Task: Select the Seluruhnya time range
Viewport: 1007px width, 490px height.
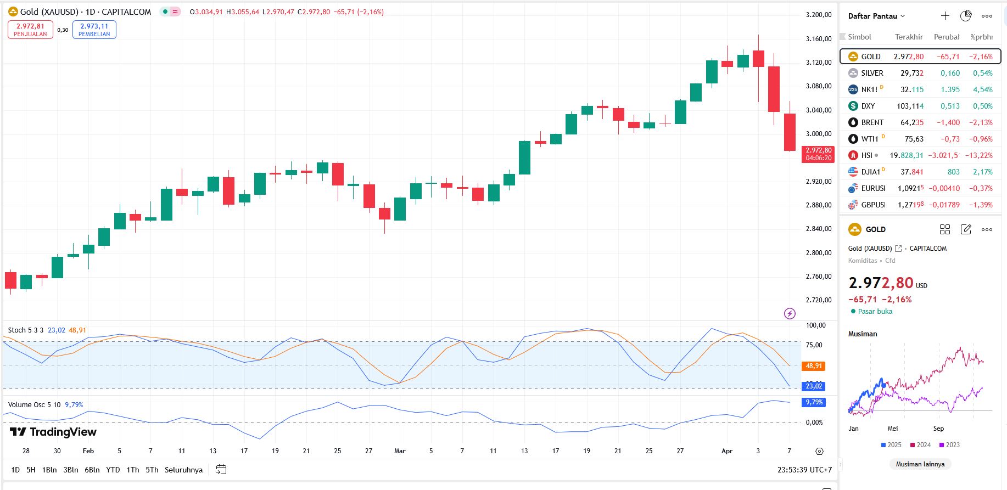Action: point(183,470)
